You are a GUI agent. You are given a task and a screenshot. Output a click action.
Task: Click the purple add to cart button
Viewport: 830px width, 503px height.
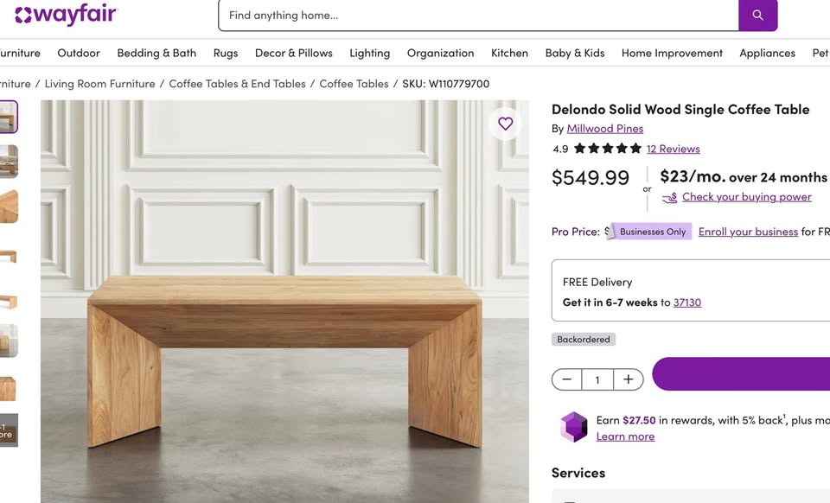(x=741, y=374)
